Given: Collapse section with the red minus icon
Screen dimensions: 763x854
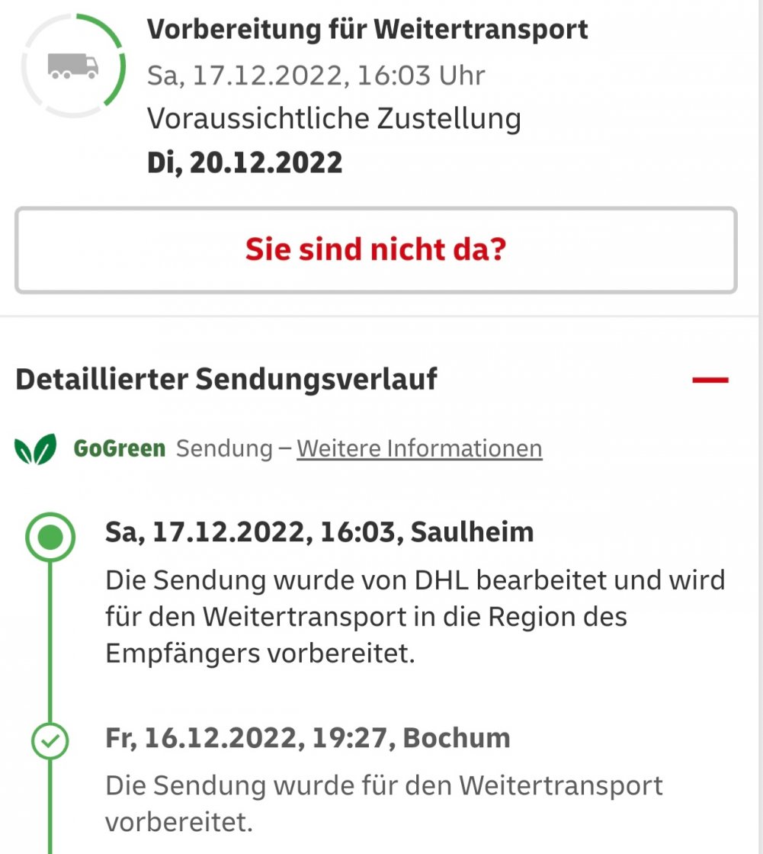Looking at the screenshot, I should 710,379.
